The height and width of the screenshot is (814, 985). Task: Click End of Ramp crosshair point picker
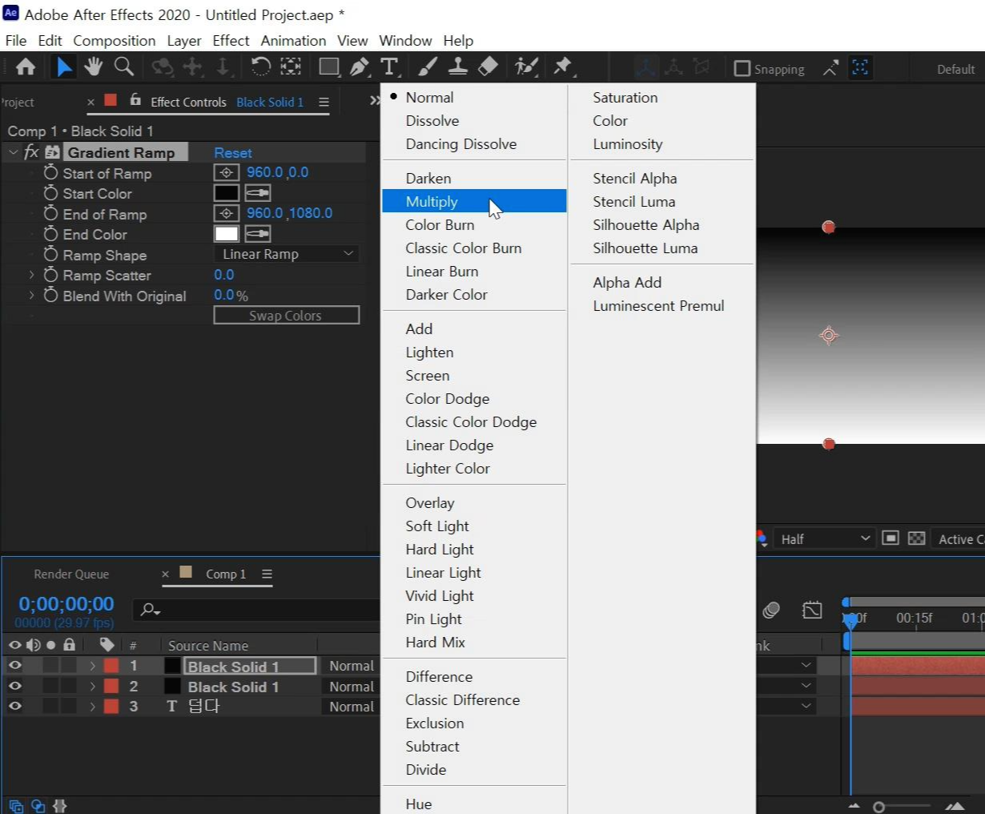coord(227,213)
